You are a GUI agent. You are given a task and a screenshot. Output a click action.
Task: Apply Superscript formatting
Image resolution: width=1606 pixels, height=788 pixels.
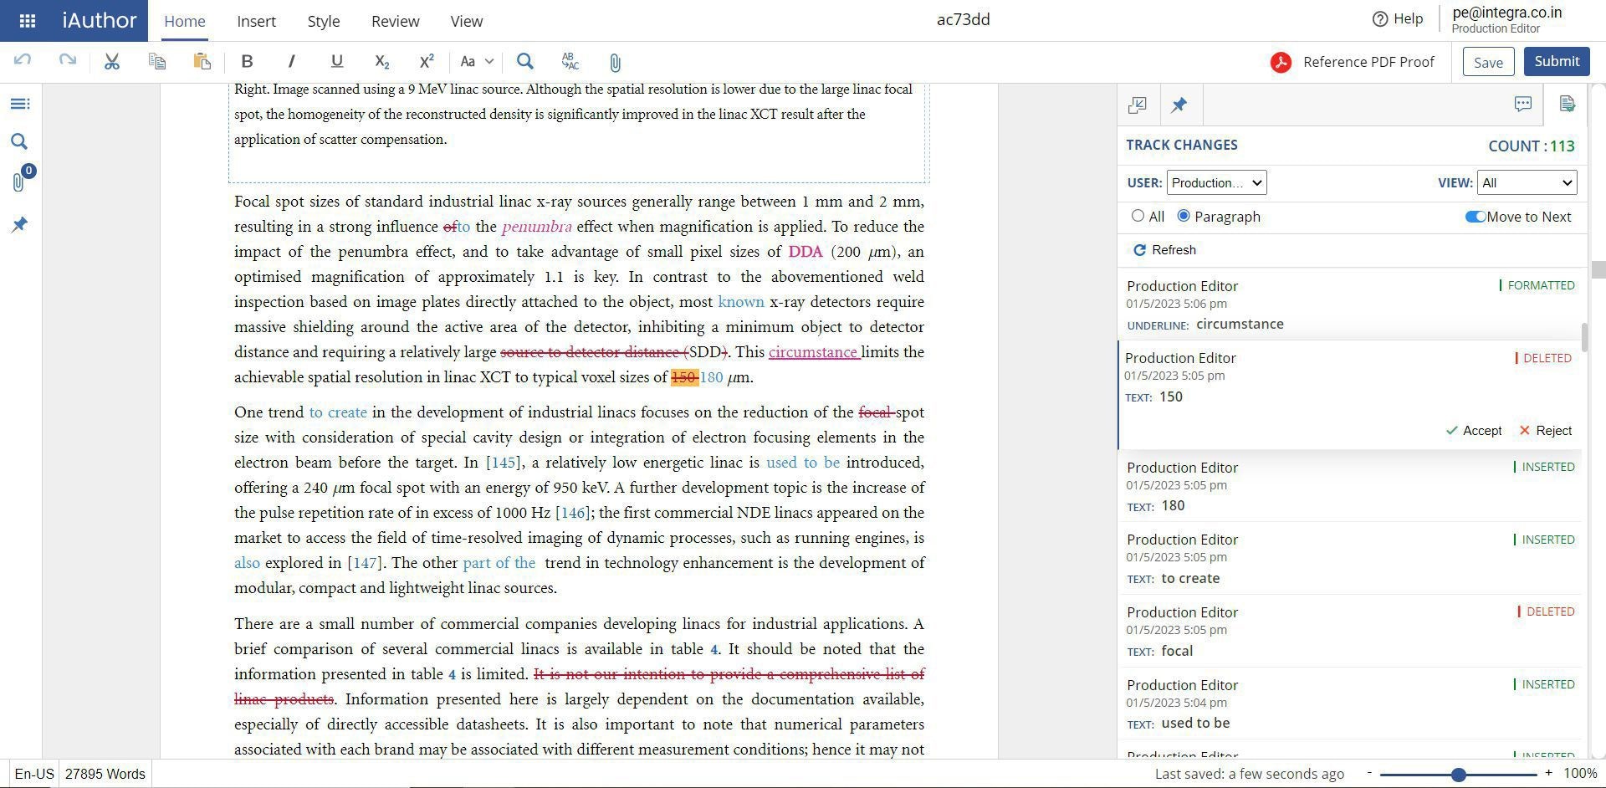click(427, 61)
